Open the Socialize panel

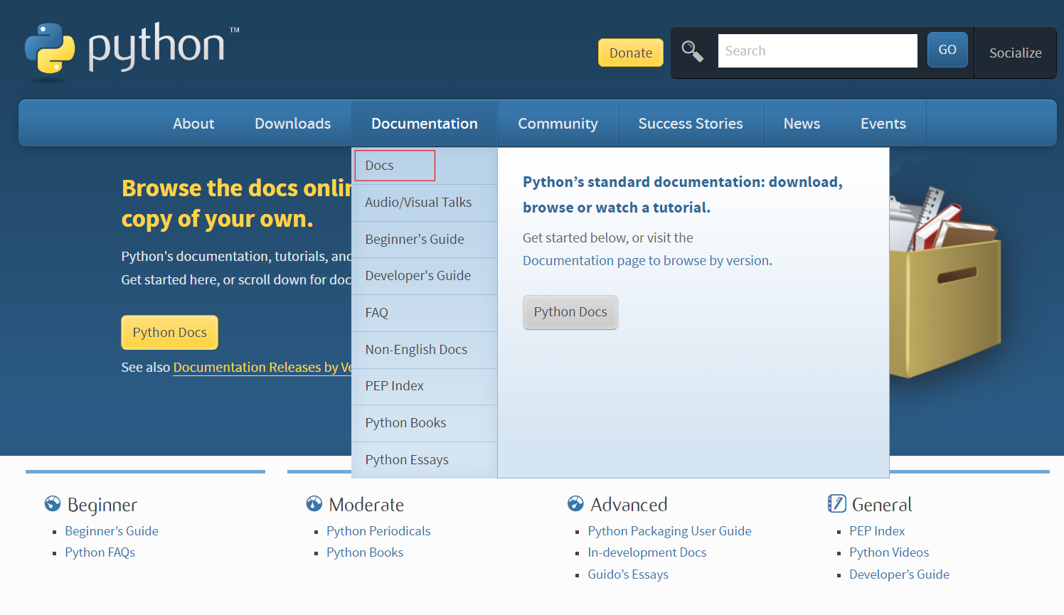pos(1015,53)
